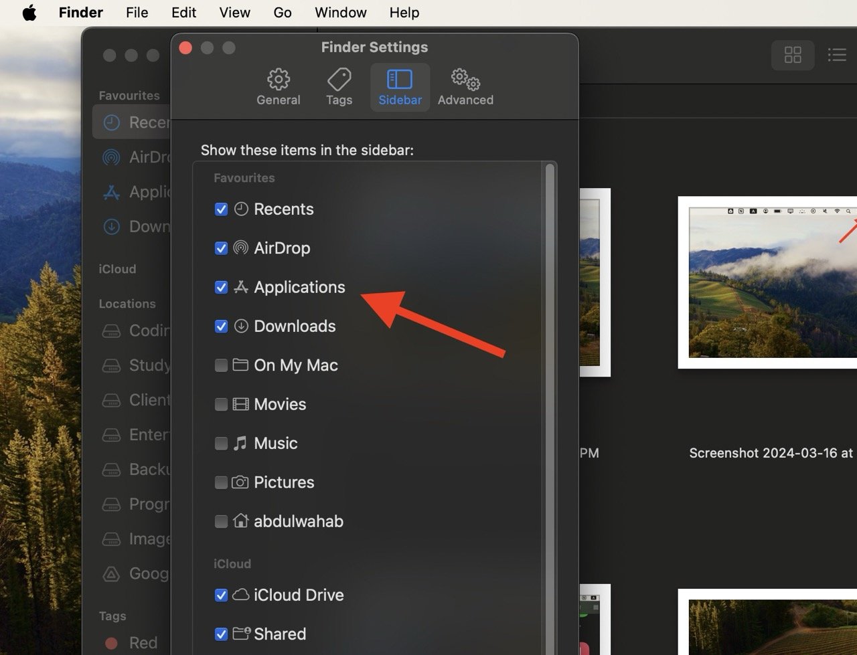The image size is (857, 655).
Task: Enable the abdulwahab home folder checkbox
Action: point(221,521)
